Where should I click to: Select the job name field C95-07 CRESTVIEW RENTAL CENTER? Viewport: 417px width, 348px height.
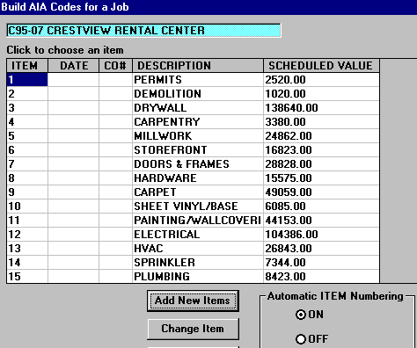point(143,31)
